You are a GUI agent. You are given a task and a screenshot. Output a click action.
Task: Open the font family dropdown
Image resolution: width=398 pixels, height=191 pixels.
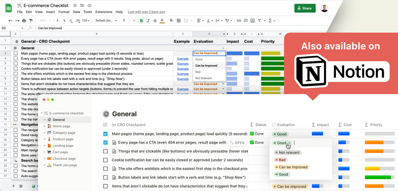(107, 21)
